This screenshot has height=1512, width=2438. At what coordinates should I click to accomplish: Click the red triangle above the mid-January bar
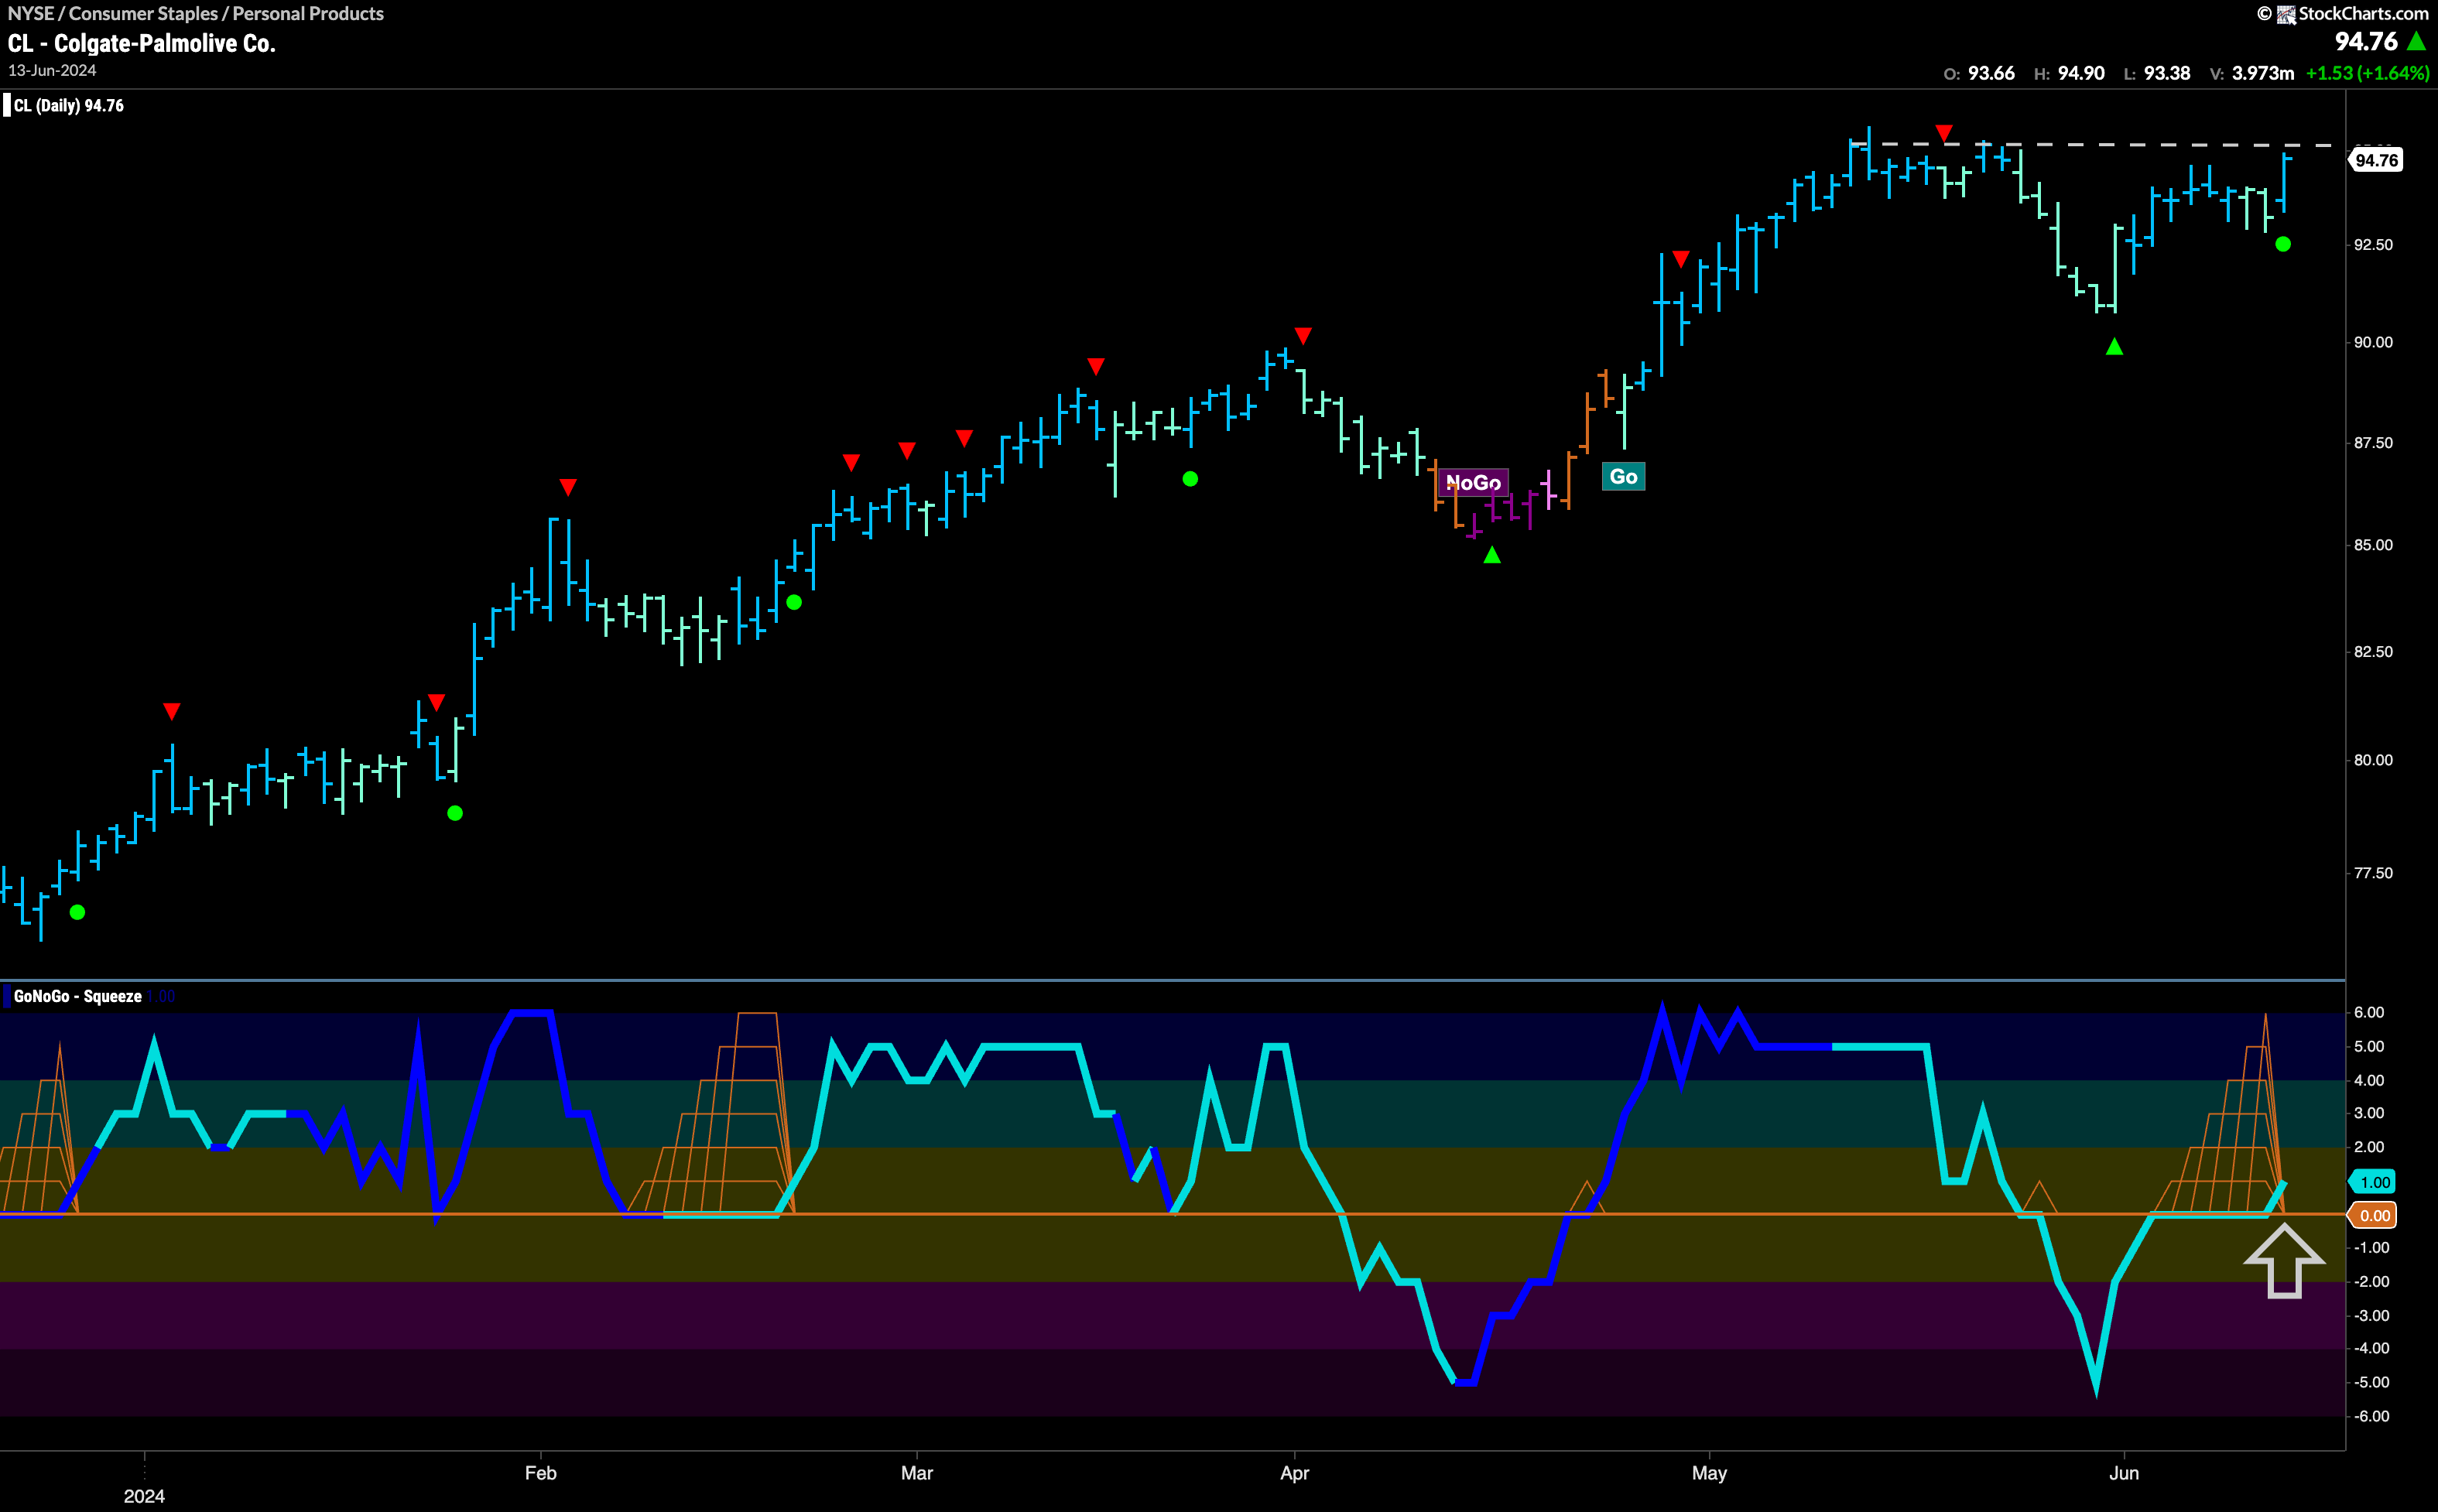[172, 711]
